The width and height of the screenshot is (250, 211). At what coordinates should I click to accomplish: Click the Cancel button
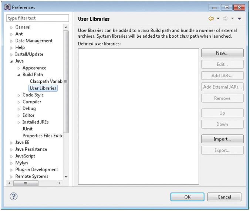coord(224,197)
